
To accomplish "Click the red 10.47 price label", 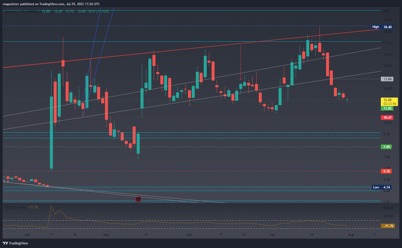I will tap(387, 118).
